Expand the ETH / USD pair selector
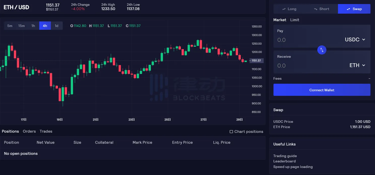 [16, 7]
